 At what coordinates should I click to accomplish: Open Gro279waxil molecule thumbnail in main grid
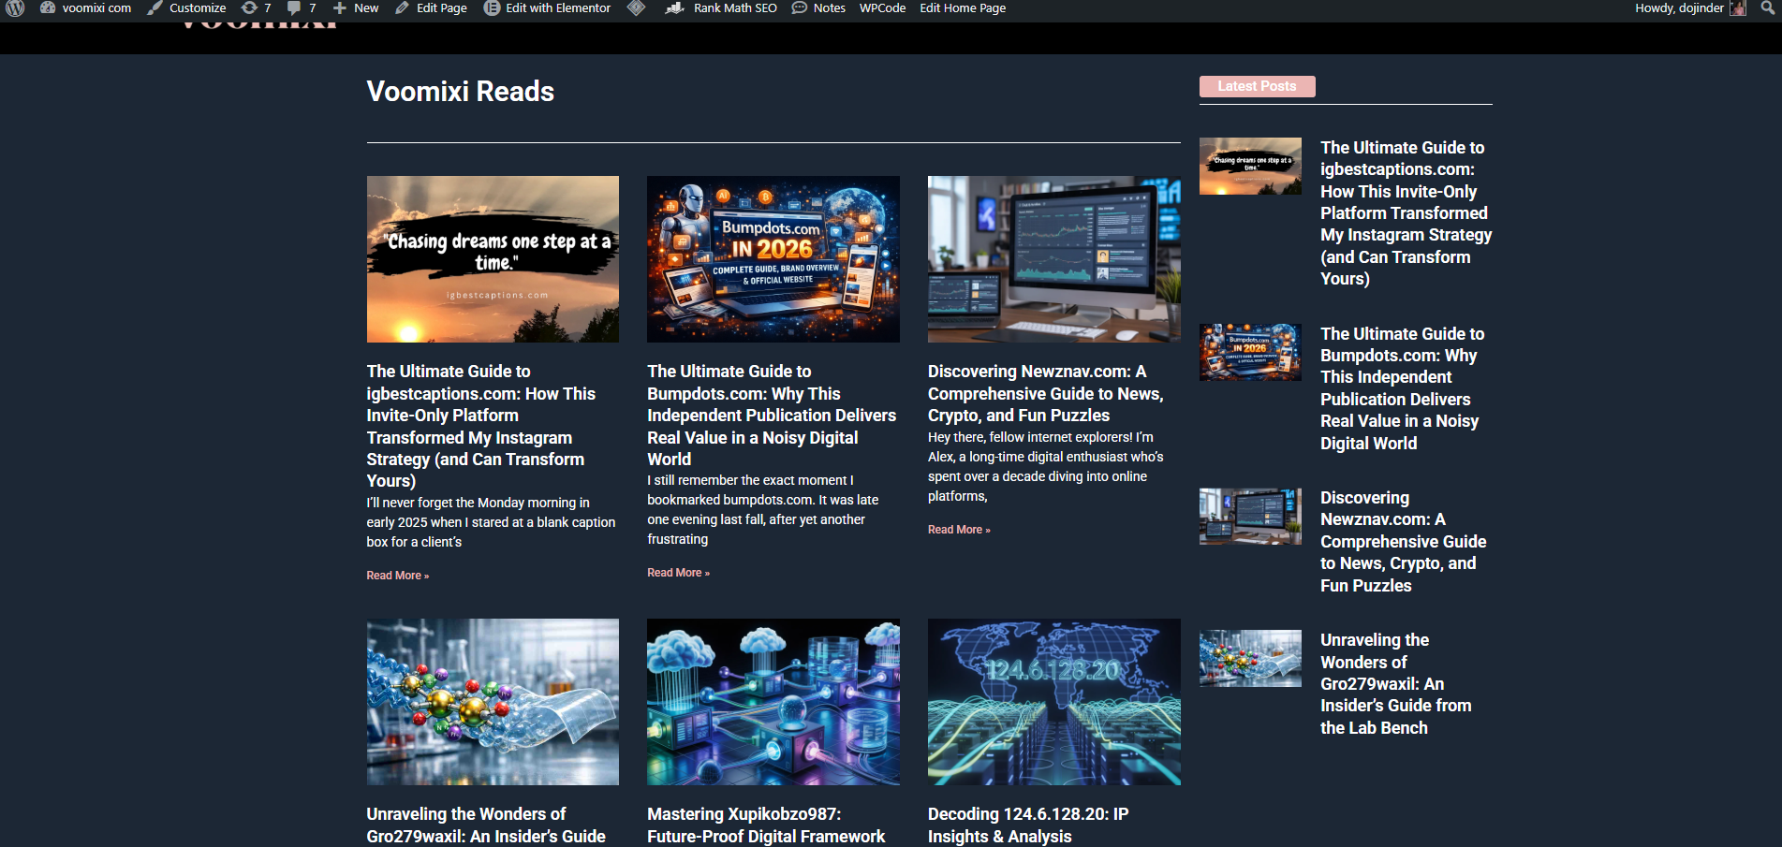click(493, 702)
